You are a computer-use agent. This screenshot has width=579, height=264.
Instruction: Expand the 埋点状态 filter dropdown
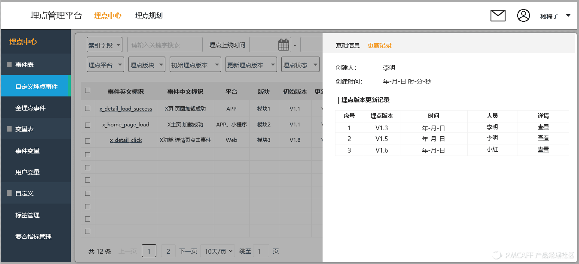pyautogui.click(x=301, y=65)
